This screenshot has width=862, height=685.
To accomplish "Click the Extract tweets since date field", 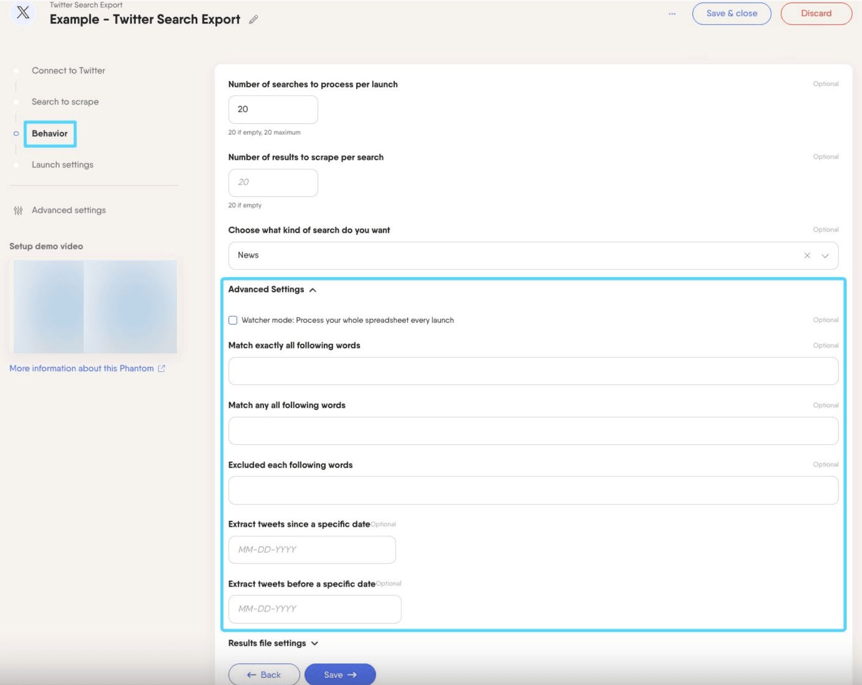I will [312, 550].
